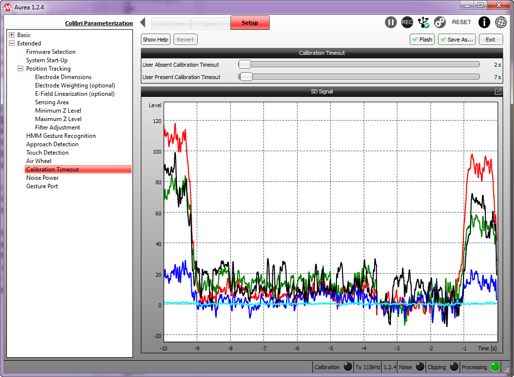Collapse the Position Tracking node
This screenshot has width=514, height=377.
coord(21,69)
